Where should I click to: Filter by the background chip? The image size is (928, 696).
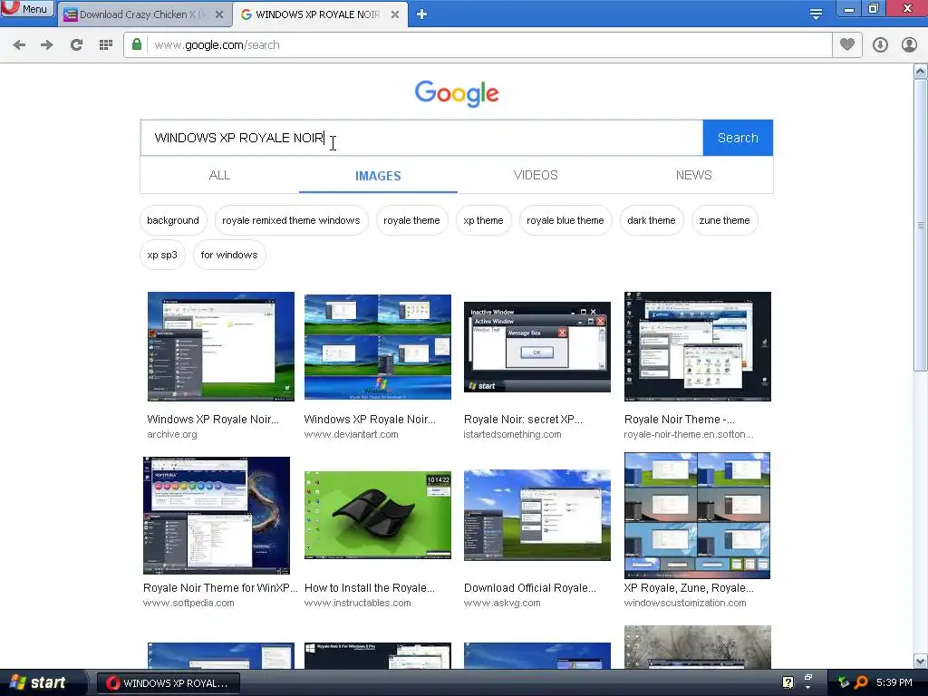pyautogui.click(x=173, y=220)
